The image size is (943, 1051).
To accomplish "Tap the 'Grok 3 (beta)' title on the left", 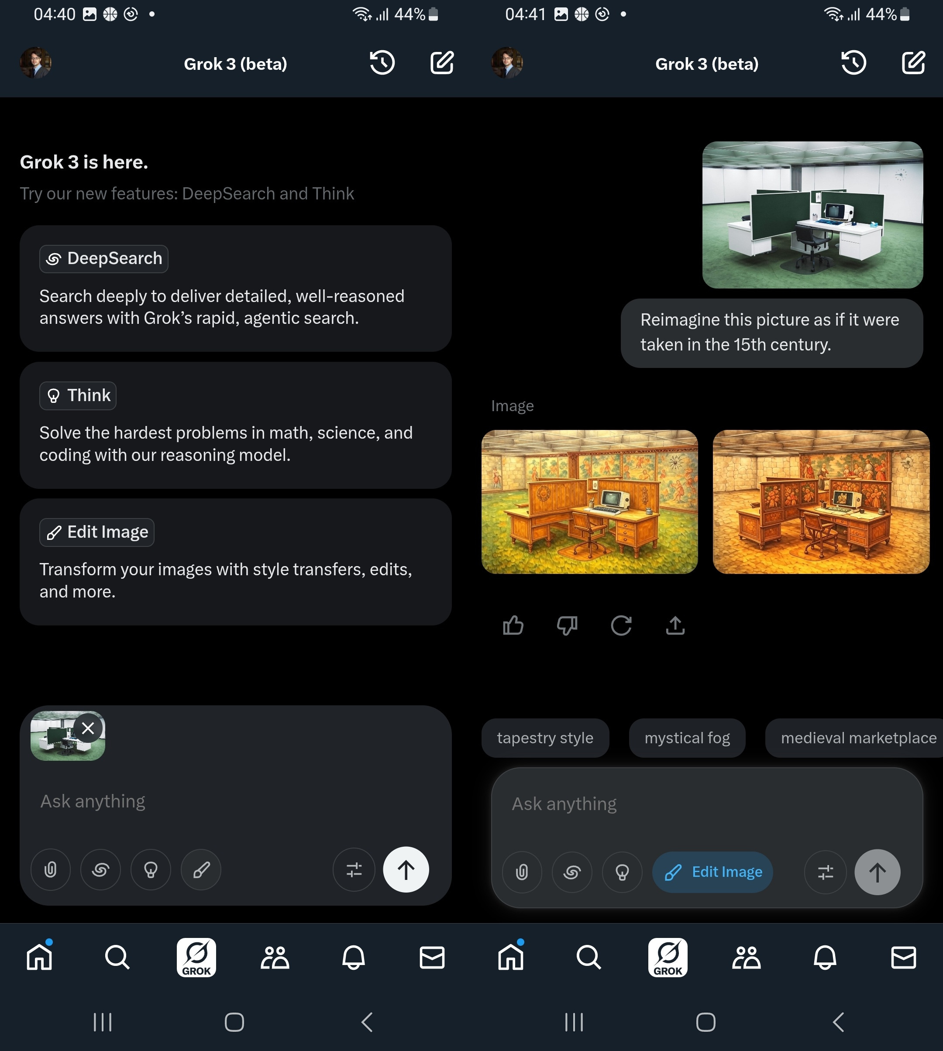I will [x=235, y=64].
